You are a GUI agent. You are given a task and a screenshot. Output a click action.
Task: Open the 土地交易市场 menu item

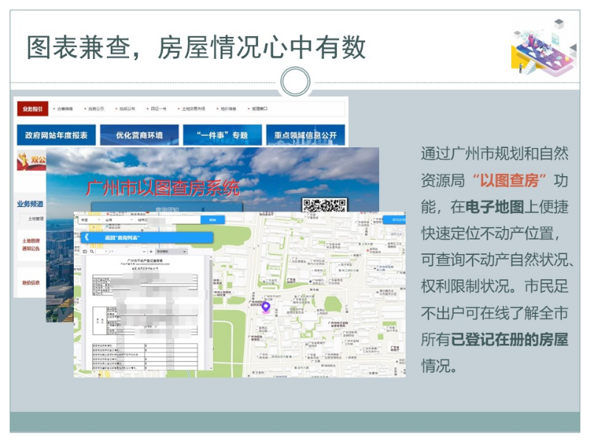(193, 108)
